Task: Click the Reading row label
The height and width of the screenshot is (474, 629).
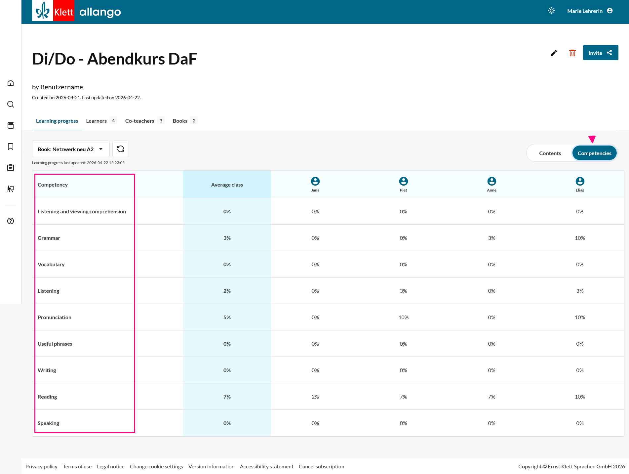Action: click(47, 397)
